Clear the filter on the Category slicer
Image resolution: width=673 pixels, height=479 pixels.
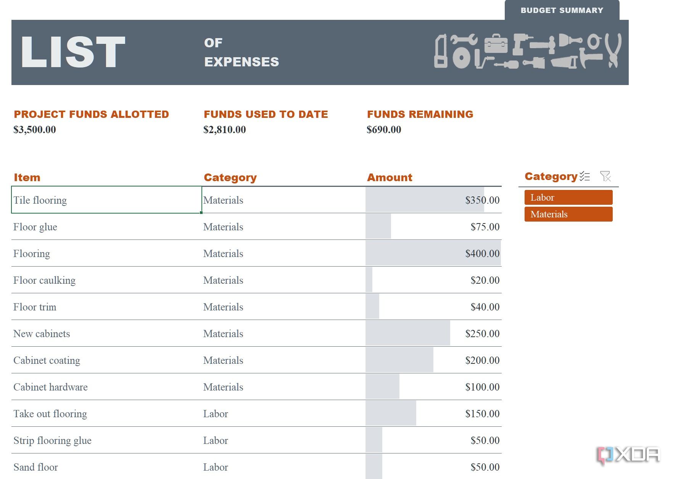point(605,176)
